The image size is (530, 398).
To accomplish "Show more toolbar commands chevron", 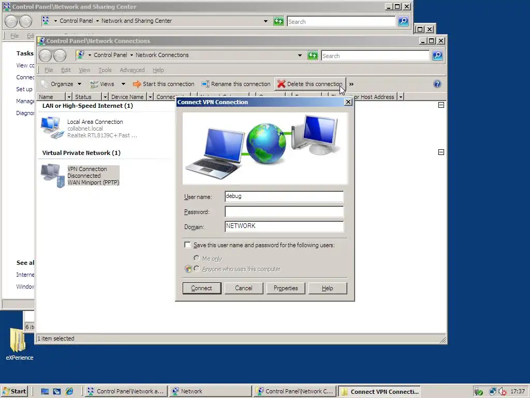I will pos(351,84).
